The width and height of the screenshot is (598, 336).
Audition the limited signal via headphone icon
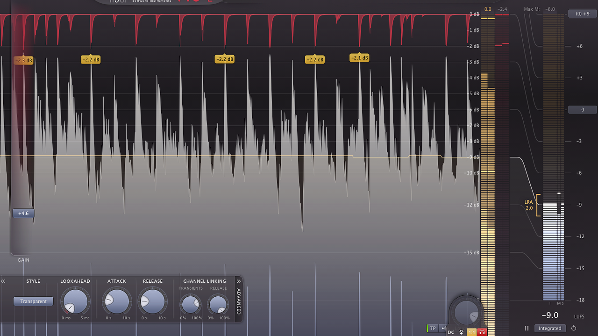click(x=482, y=332)
